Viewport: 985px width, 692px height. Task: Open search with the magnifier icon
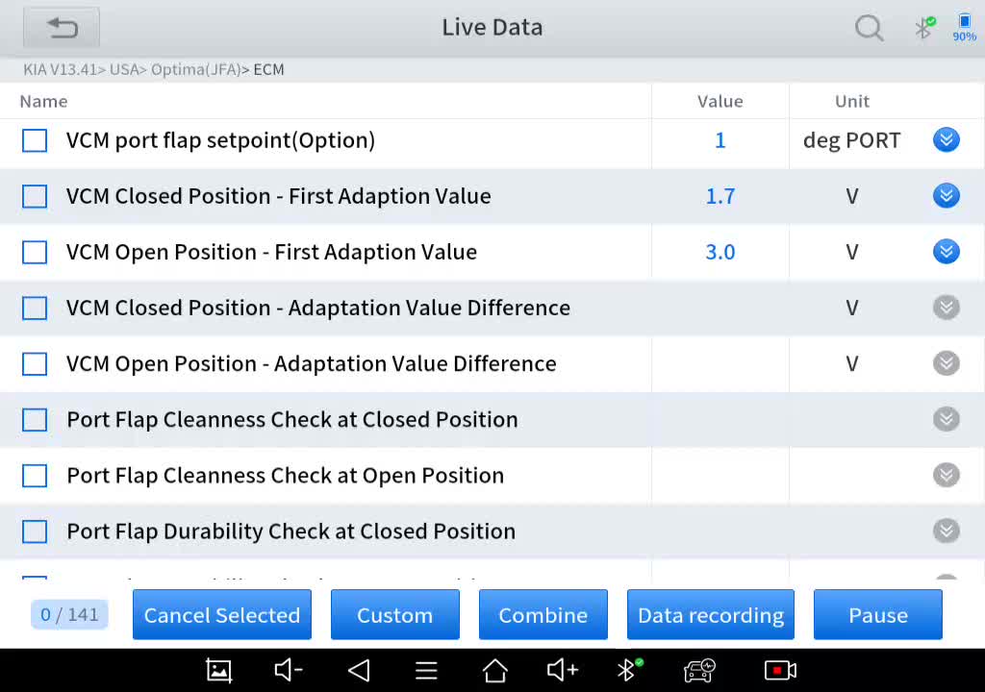[x=869, y=28]
